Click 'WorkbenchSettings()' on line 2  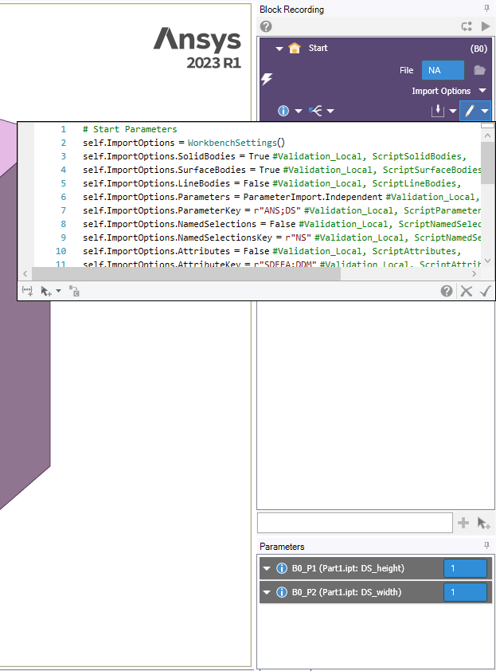[x=236, y=143]
